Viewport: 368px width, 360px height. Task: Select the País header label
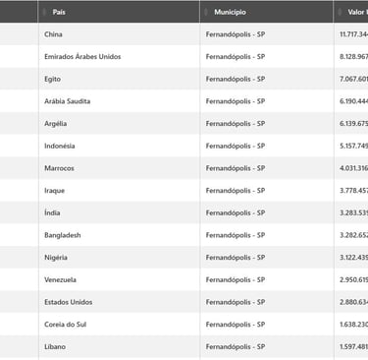click(59, 12)
